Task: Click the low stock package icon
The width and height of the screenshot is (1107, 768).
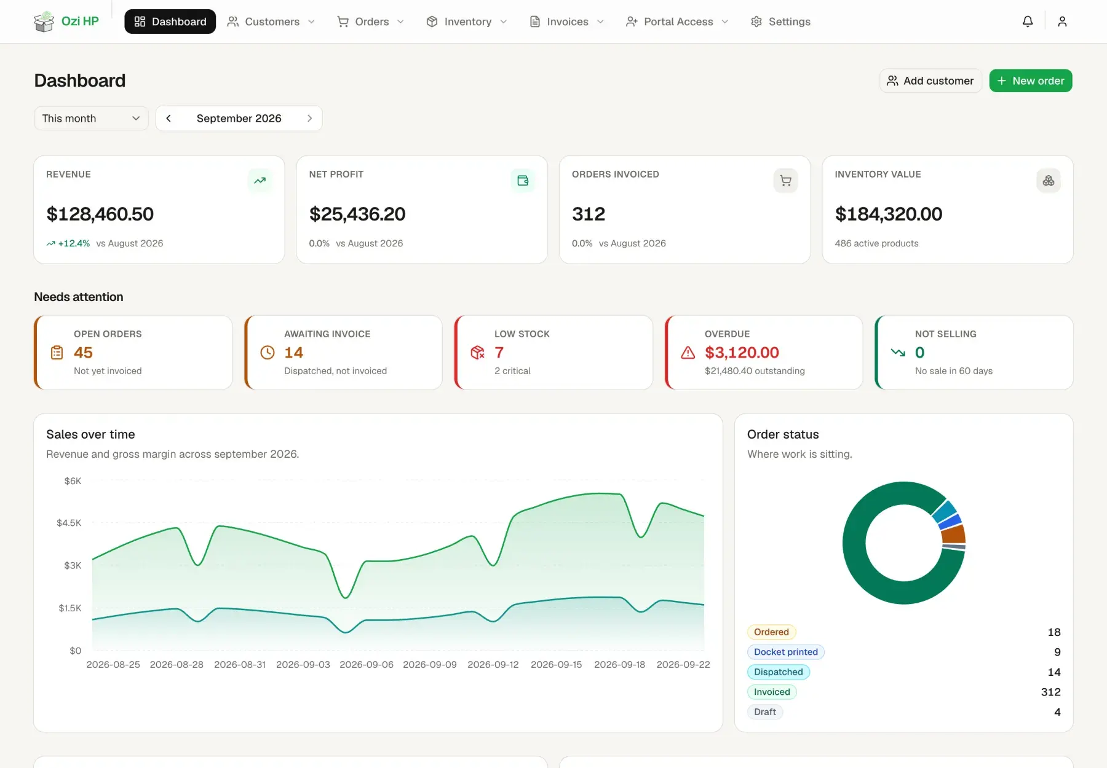Action: pos(478,353)
